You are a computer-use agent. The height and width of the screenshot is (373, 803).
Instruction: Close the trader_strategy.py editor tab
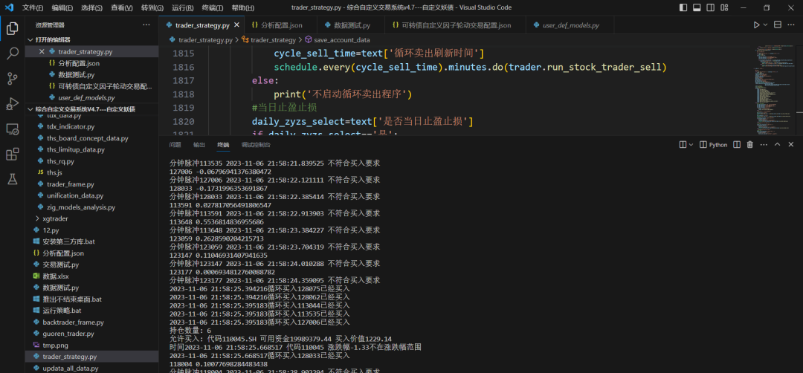click(x=236, y=25)
